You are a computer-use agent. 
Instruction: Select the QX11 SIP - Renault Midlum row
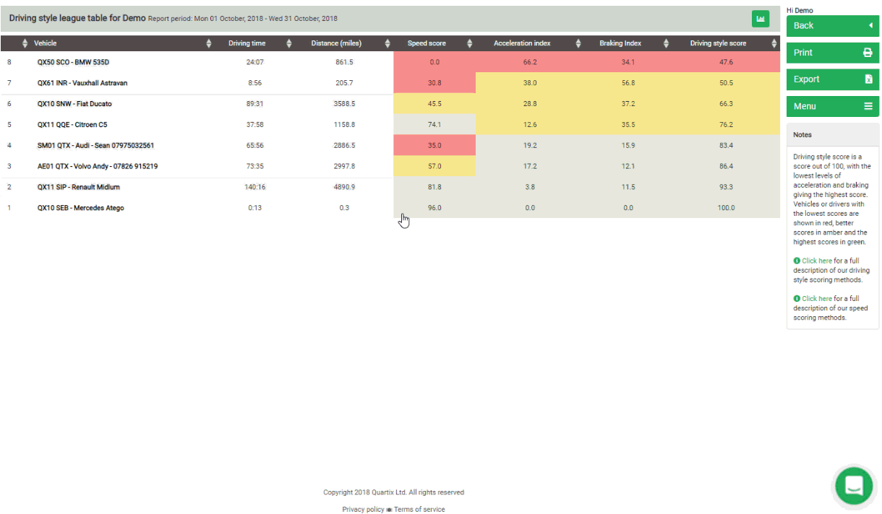[x=79, y=188]
